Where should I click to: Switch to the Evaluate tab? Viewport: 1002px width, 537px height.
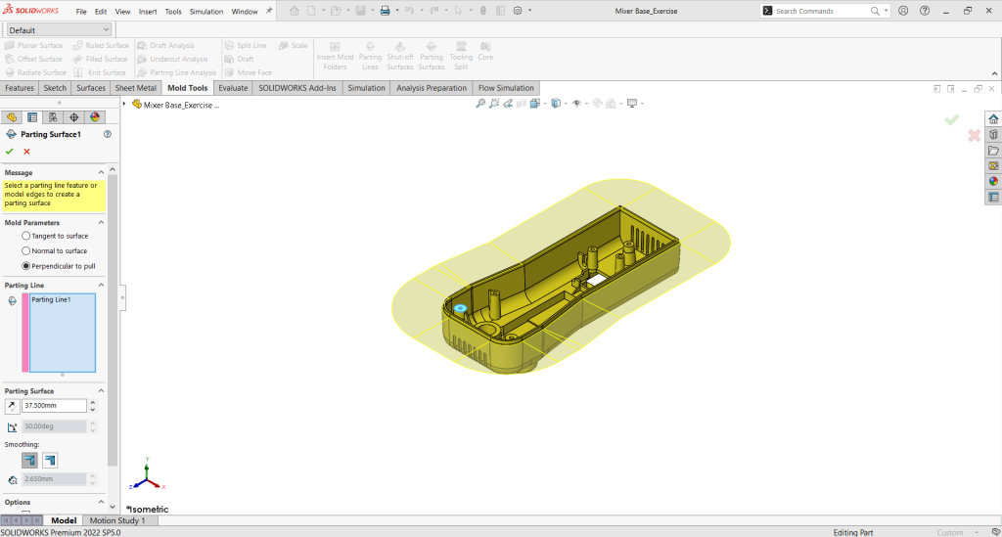[233, 88]
